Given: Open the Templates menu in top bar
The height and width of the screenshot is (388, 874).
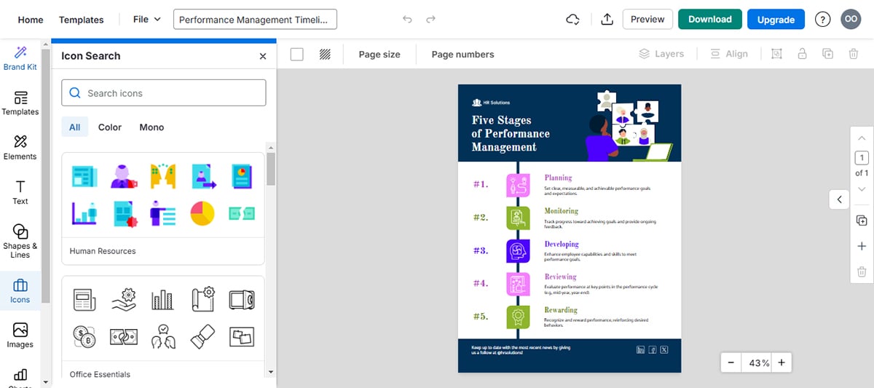Looking at the screenshot, I should [81, 20].
